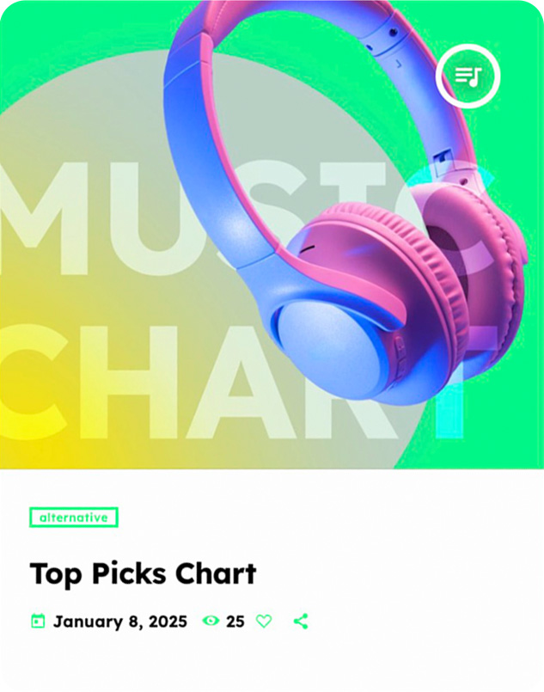
Task: Click the green calendar icon
Action: pos(38,621)
